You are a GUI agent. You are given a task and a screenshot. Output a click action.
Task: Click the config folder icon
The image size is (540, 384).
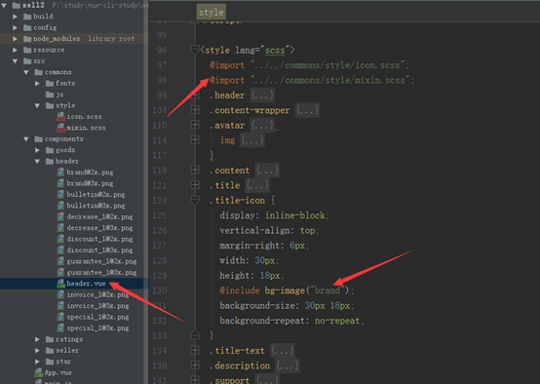pyautogui.click(x=27, y=27)
